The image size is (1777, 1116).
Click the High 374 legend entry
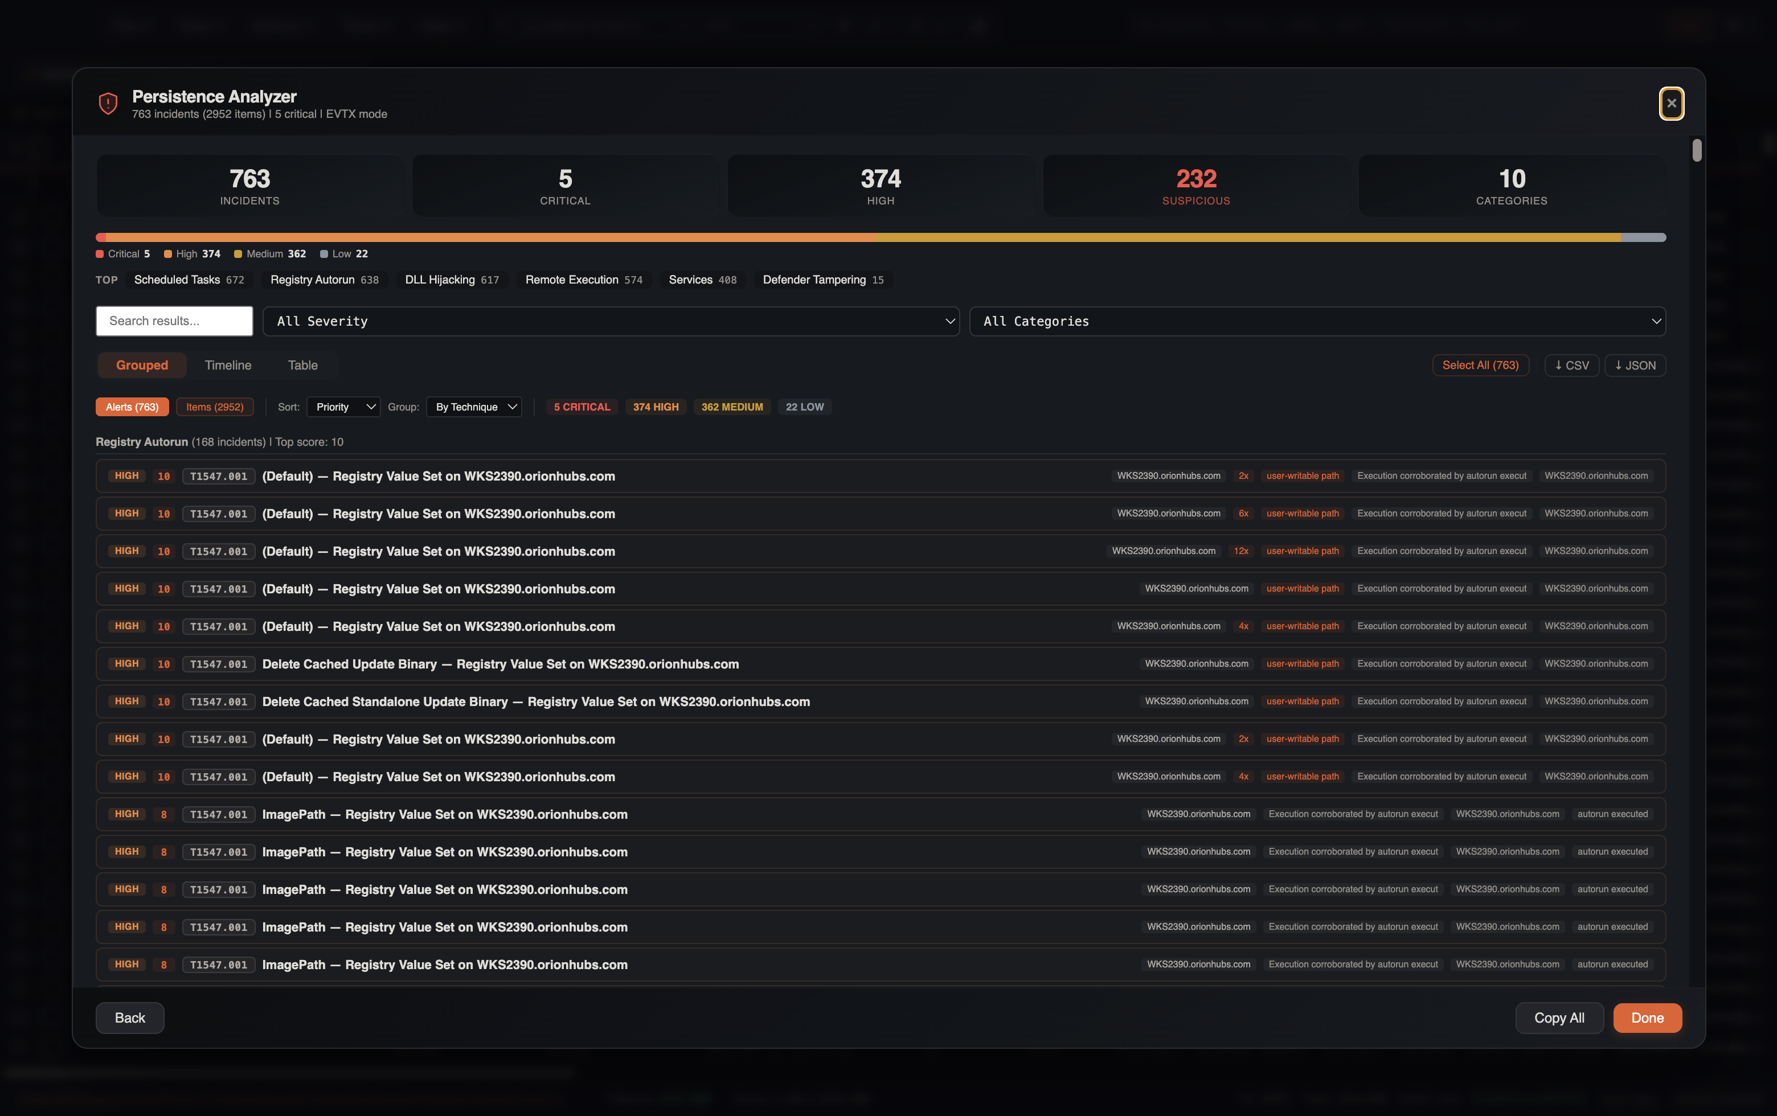(x=192, y=254)
